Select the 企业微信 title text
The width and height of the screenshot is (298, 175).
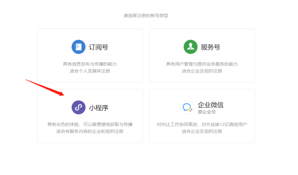pyautogui.click(x=210, y=105)
